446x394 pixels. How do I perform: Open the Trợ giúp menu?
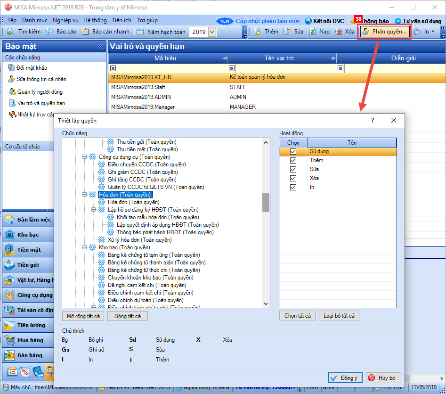[x=147, y=20]
